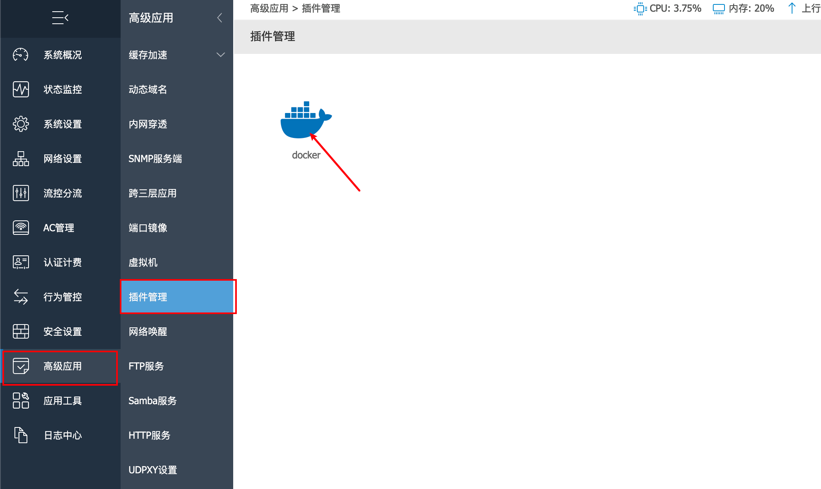Click the system settings gear icon
Image resolution: width=821 pixels, height=489 pixels.
21,124
